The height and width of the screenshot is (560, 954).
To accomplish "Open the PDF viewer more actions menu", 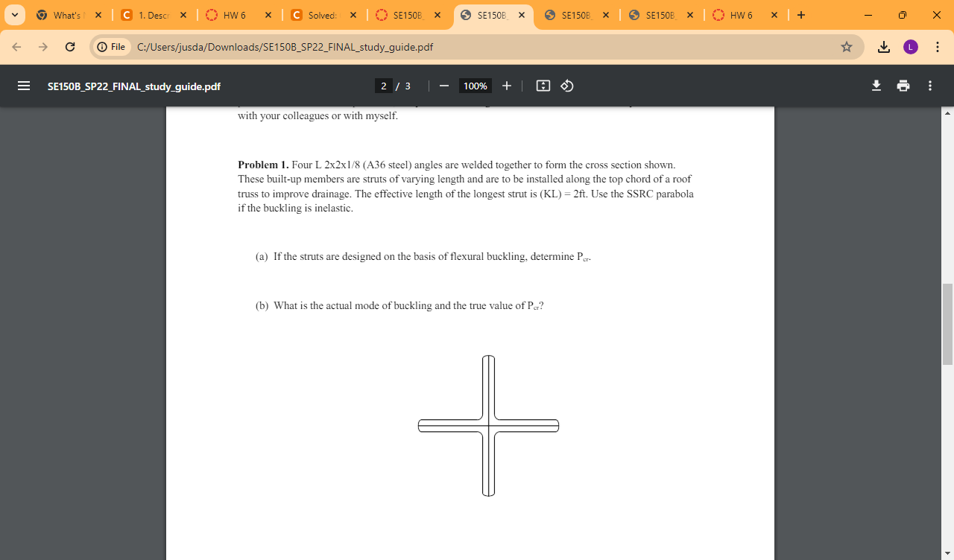I will pos(930,86).
